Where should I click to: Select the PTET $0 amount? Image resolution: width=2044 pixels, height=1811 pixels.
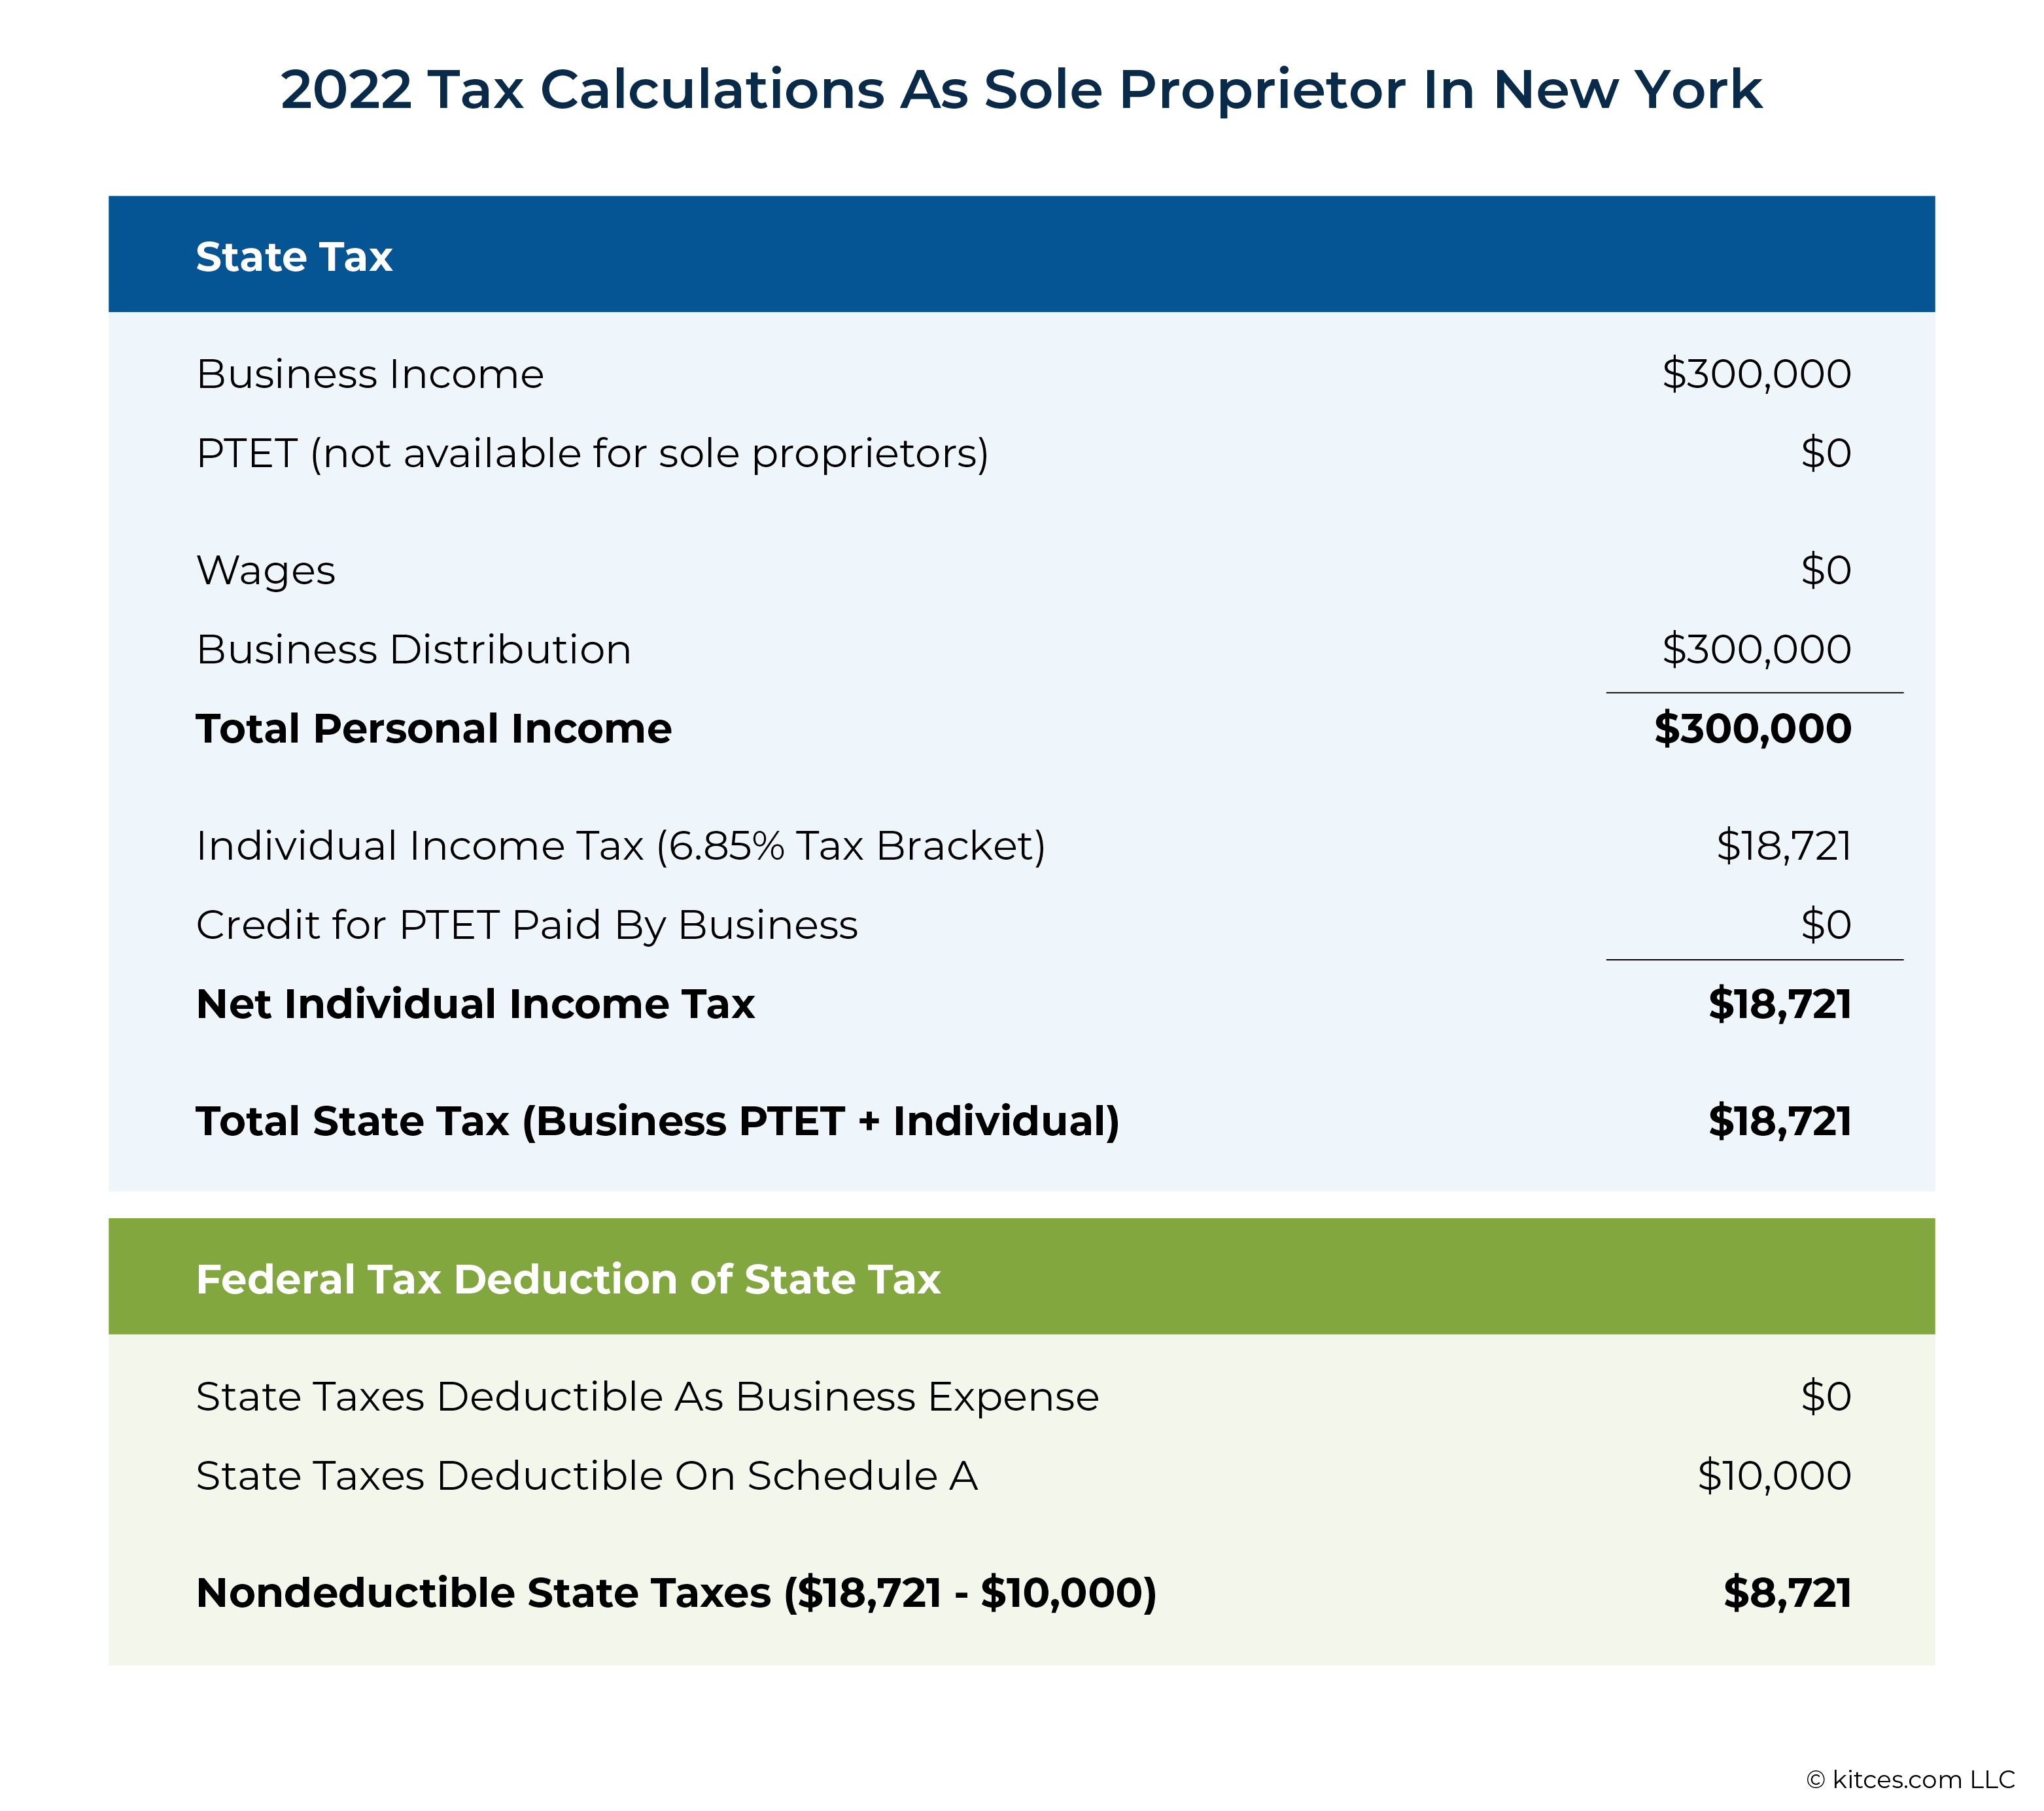(x=1826, y=453)
